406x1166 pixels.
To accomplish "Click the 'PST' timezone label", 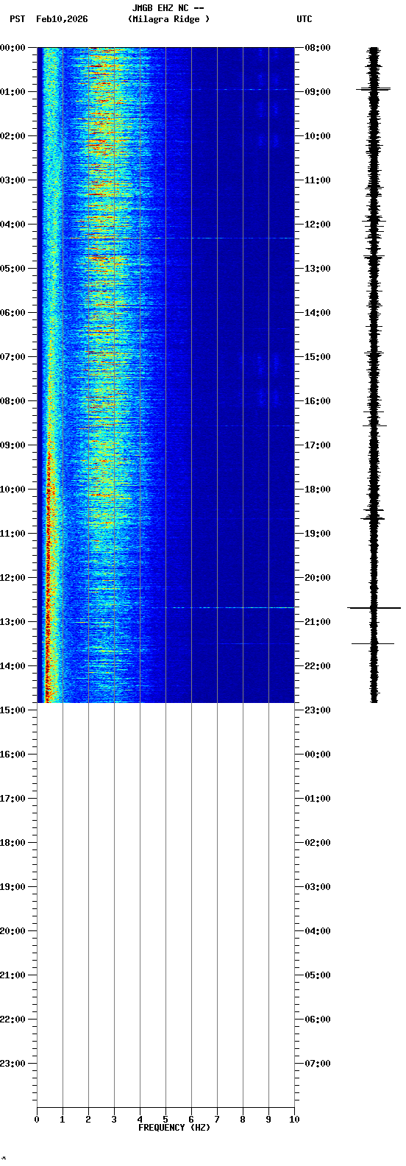I will [17, 19].
